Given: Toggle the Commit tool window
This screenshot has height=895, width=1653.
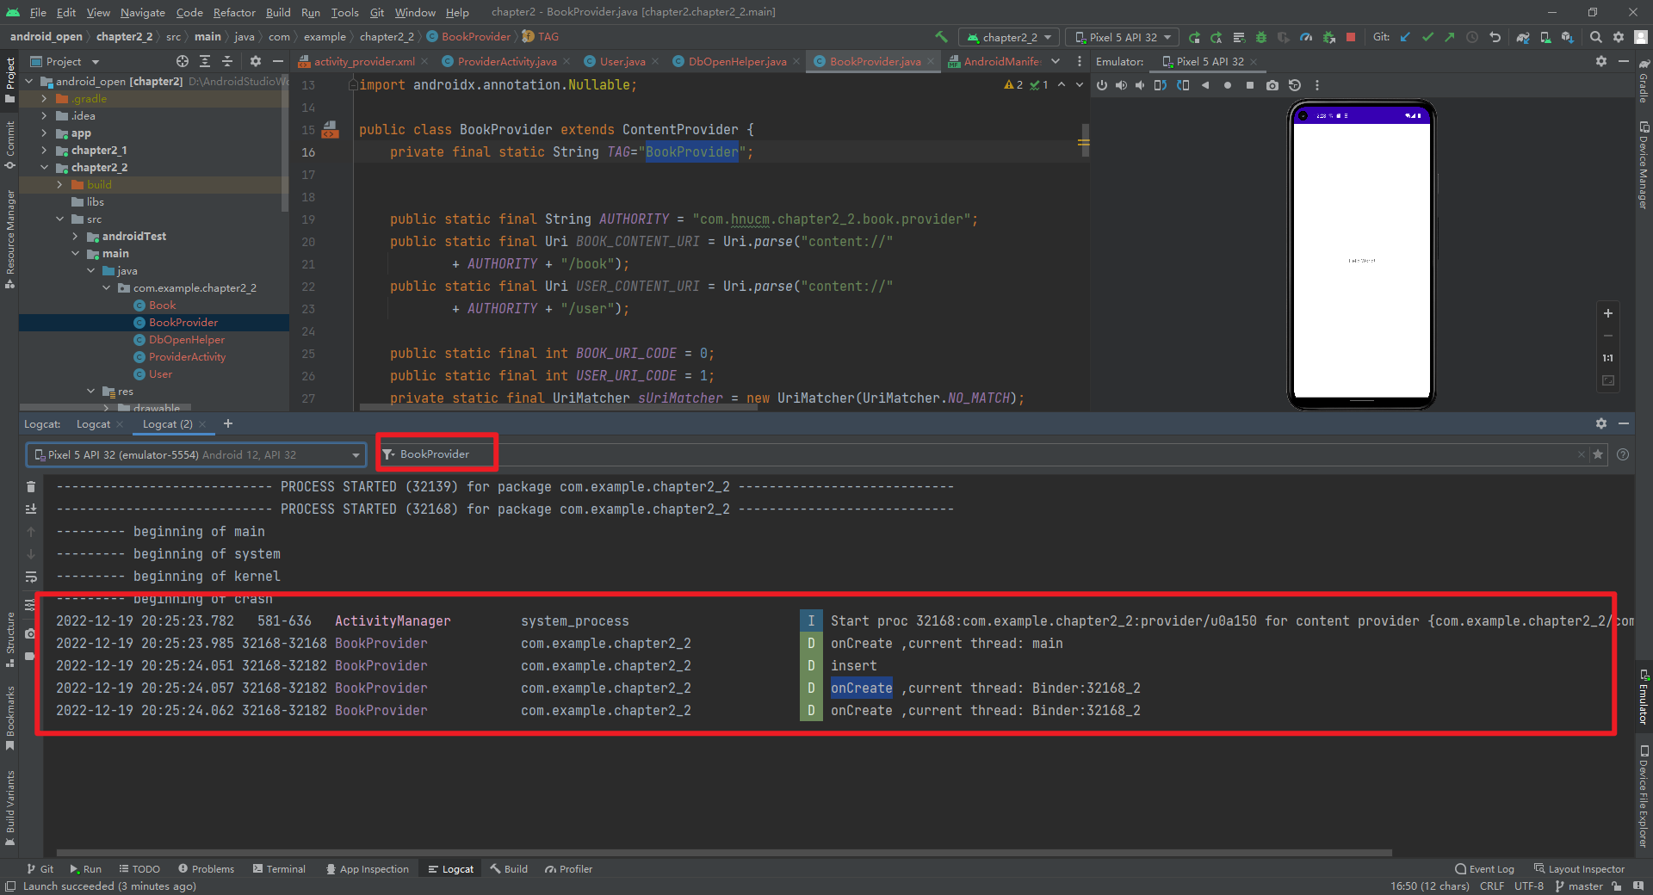Looking at the screenshot, I should point(9,144).
